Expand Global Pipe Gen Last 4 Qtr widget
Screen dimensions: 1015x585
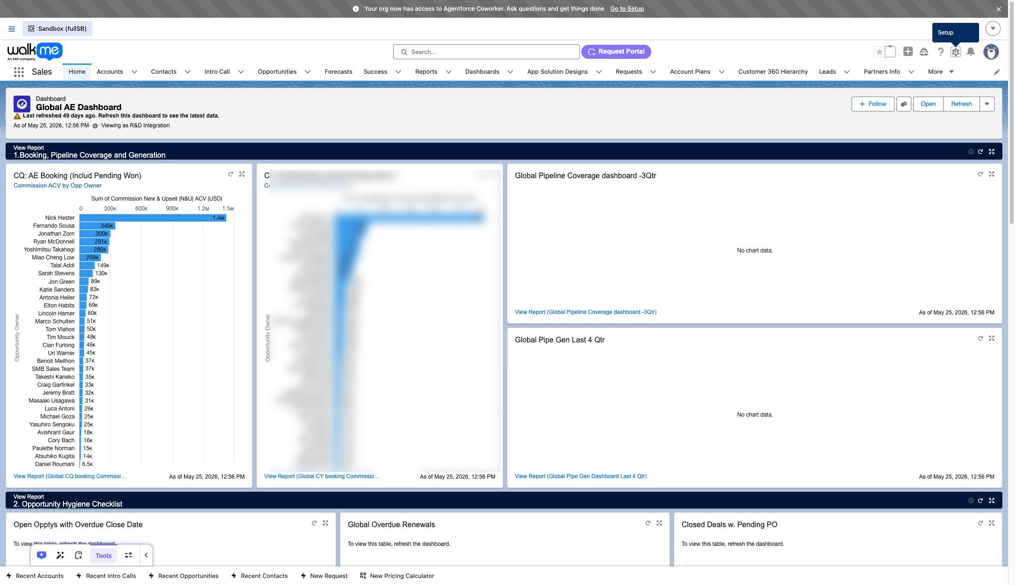992,338
